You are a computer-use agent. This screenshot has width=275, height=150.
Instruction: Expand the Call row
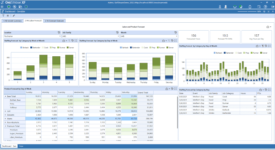tap(5, 111)
